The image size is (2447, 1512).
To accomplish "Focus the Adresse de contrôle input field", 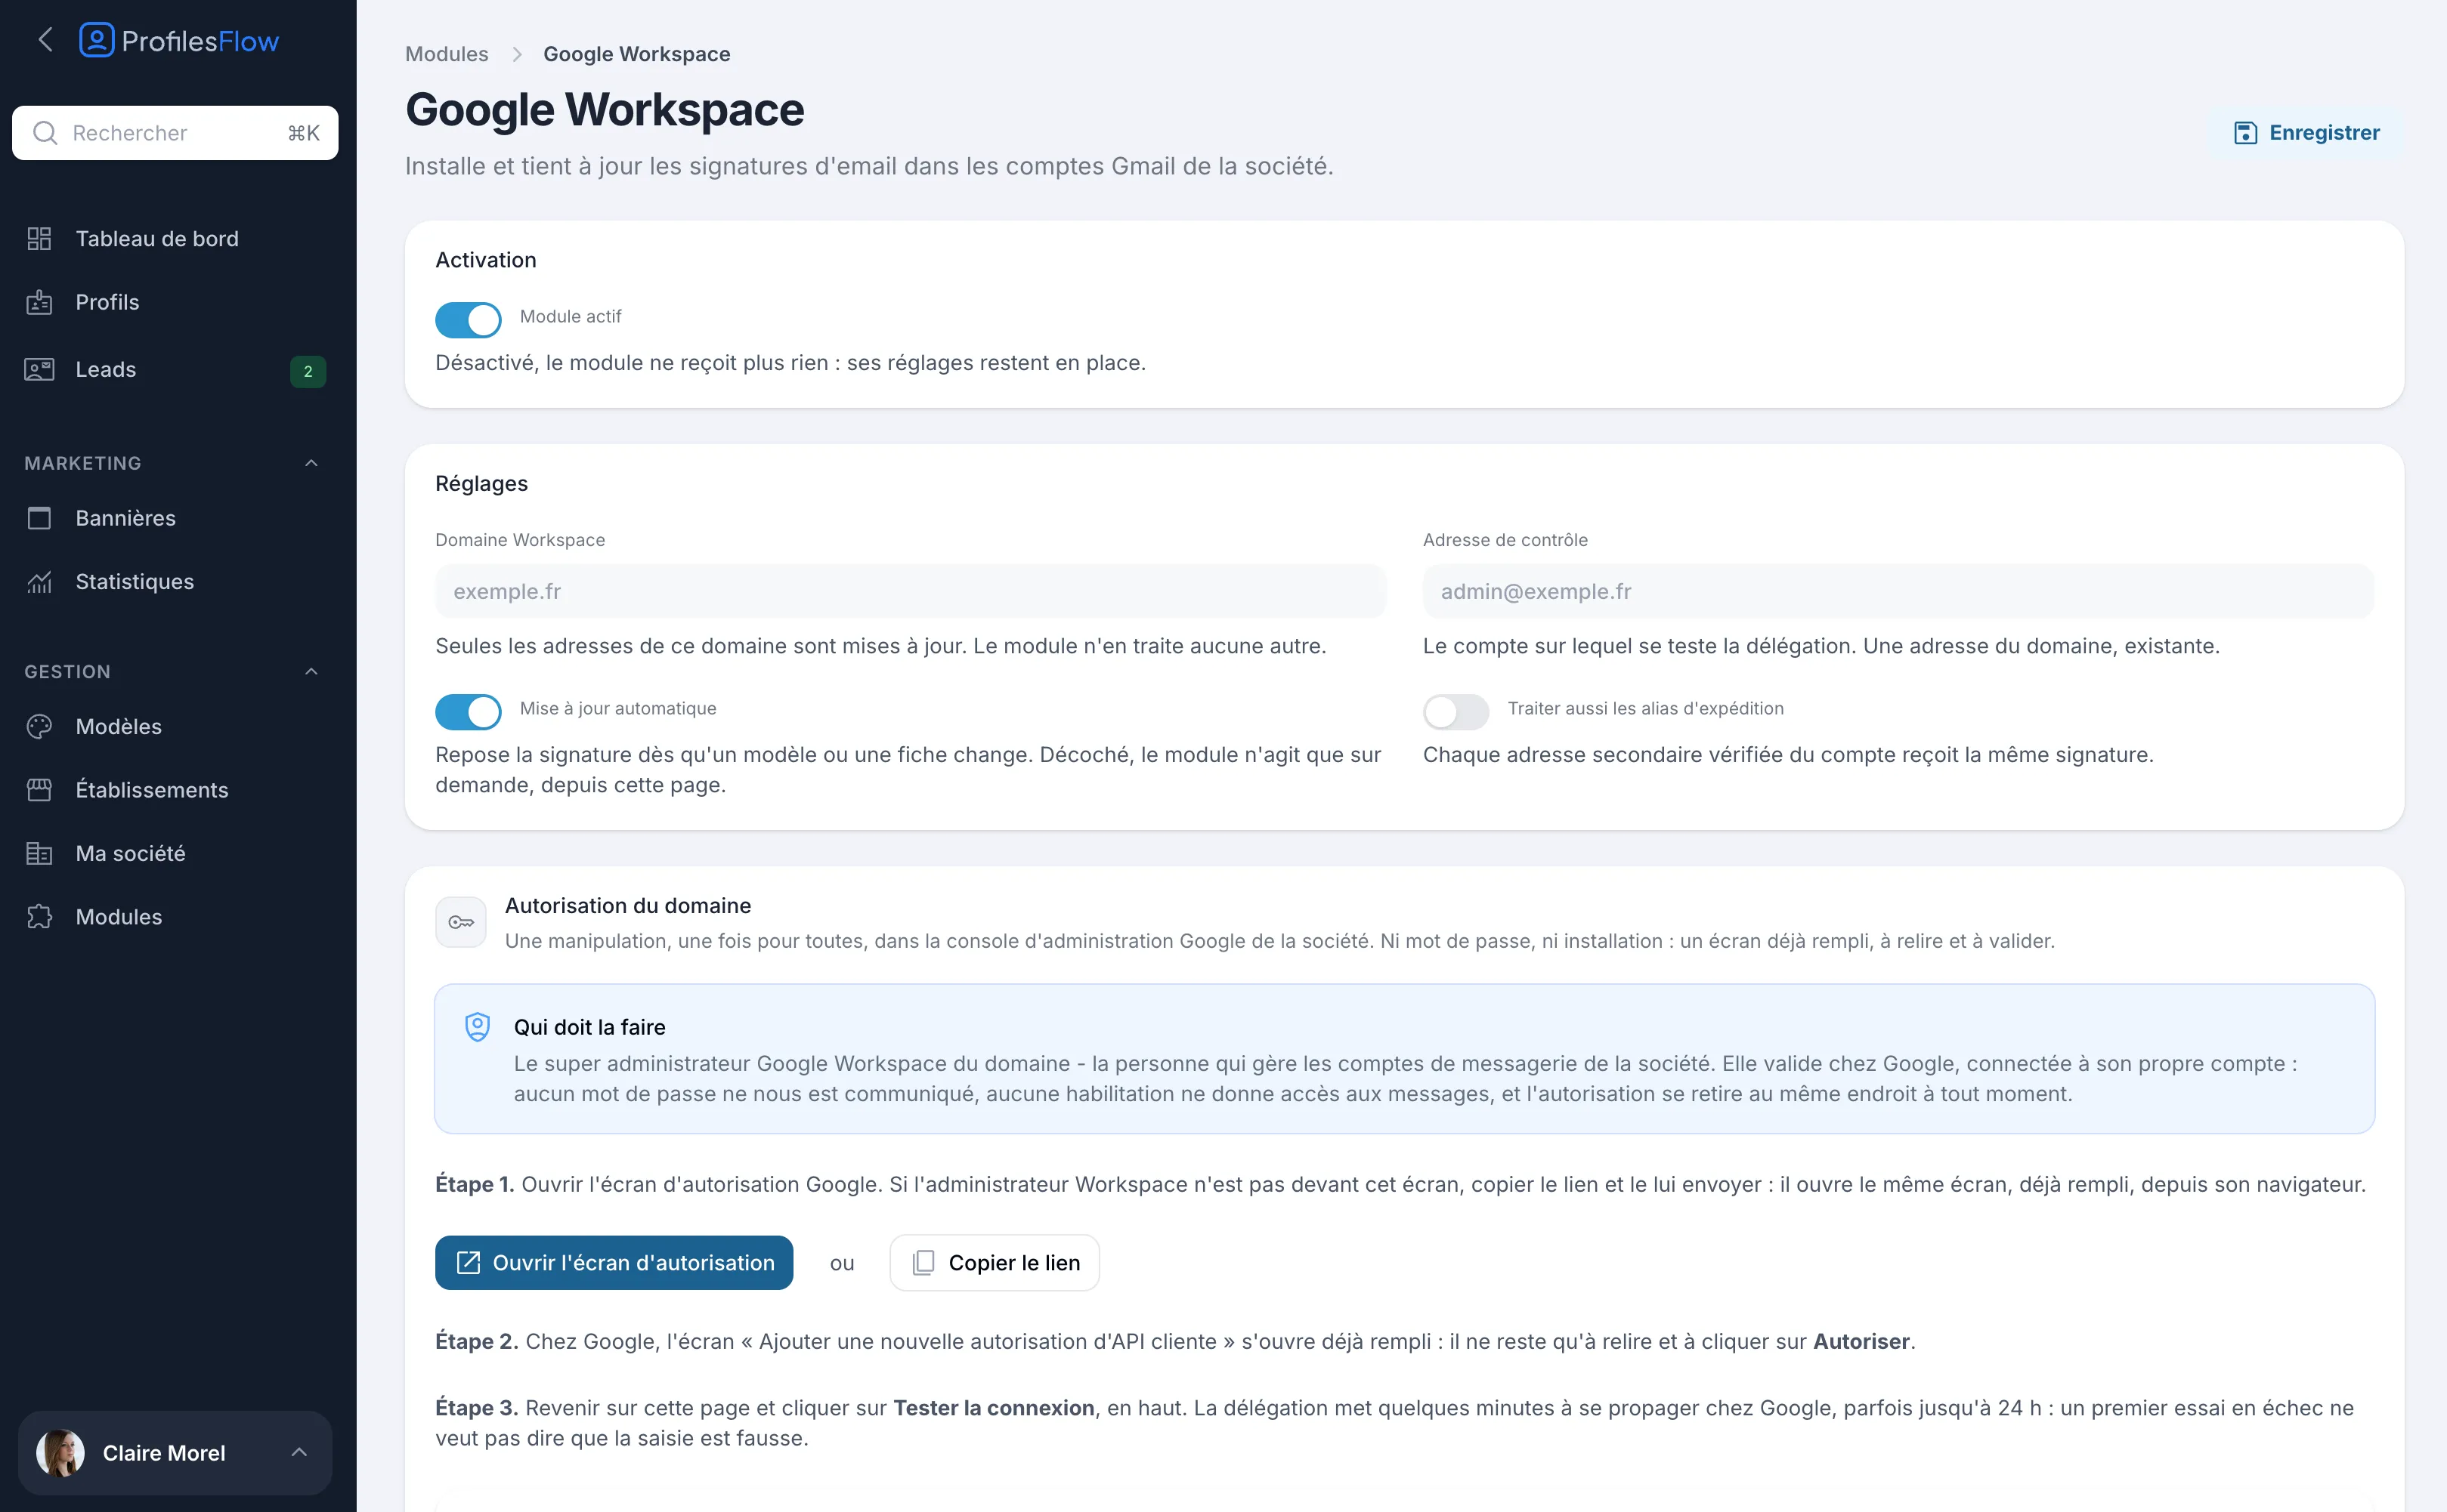I will tap(1898, 591).
